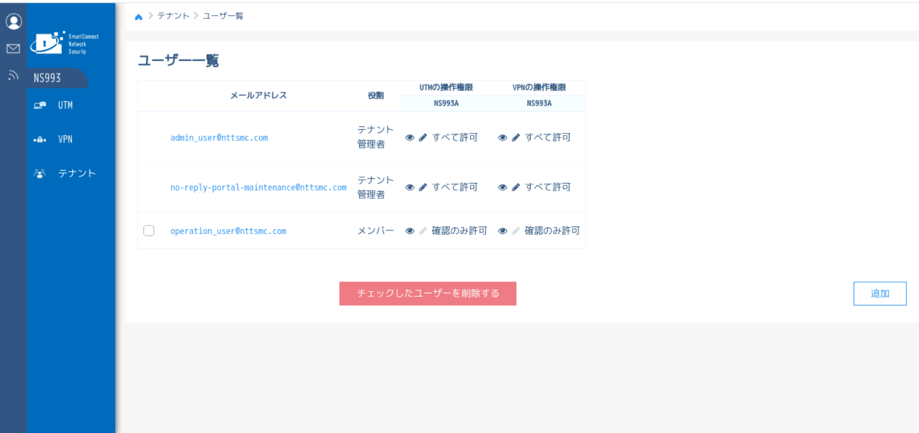The image size is (919, 433).
Task: Open the user account profile icon
Action: tap(14, 21)
